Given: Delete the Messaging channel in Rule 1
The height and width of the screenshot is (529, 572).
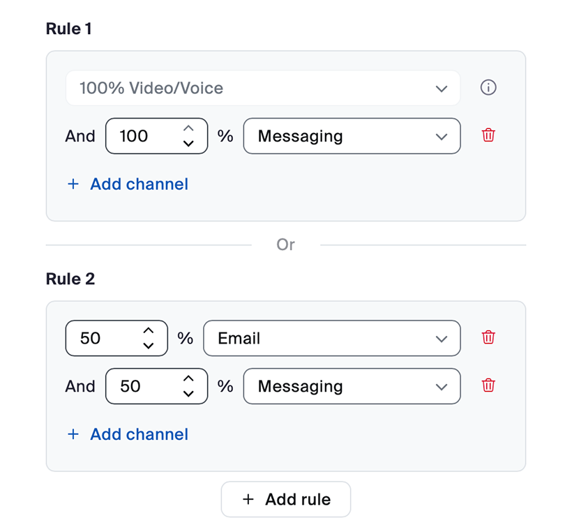Looking at the screenshot, I should (488, 135).
